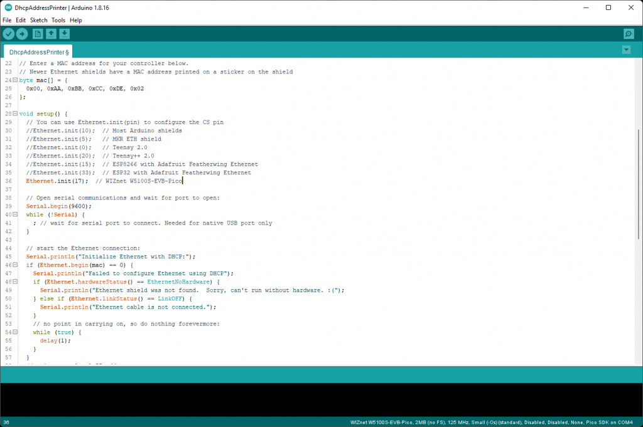Click the "Failed to configure Ethernet" println line
This screenshot has height=427, width=643.
tap(133, 273)
